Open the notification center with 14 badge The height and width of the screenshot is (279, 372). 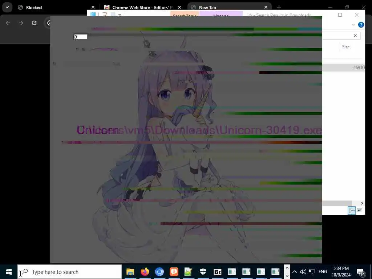point(361,272)
